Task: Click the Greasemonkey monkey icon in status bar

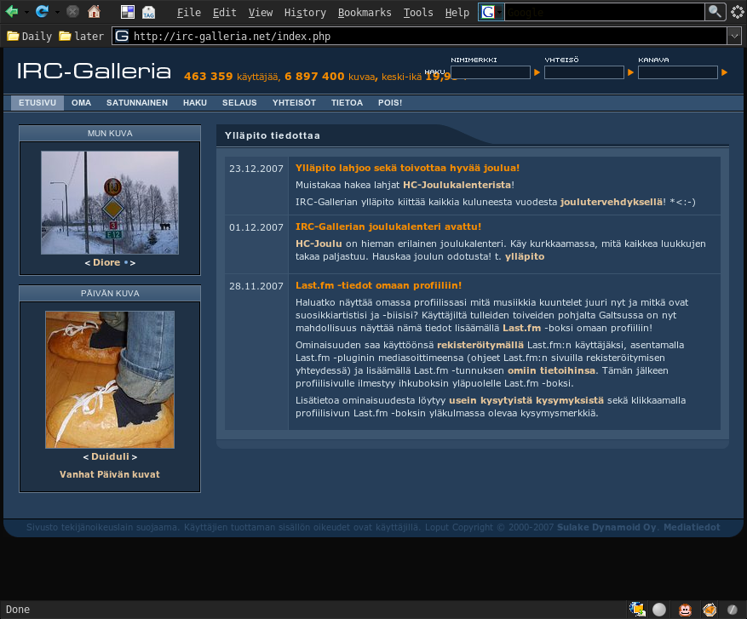Action: click(x=684, y=609)
